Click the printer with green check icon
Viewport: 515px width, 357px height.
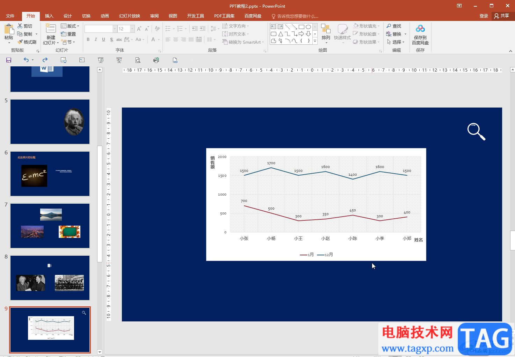[x=156, y=60]
